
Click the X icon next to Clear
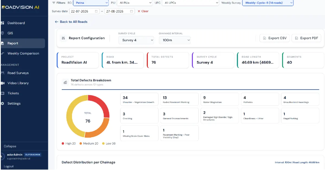click(x=139, y=11)
